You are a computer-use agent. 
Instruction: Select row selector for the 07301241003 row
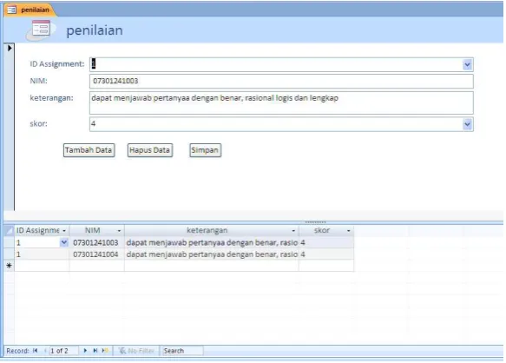pyautogui.click(x=9, y=242)
